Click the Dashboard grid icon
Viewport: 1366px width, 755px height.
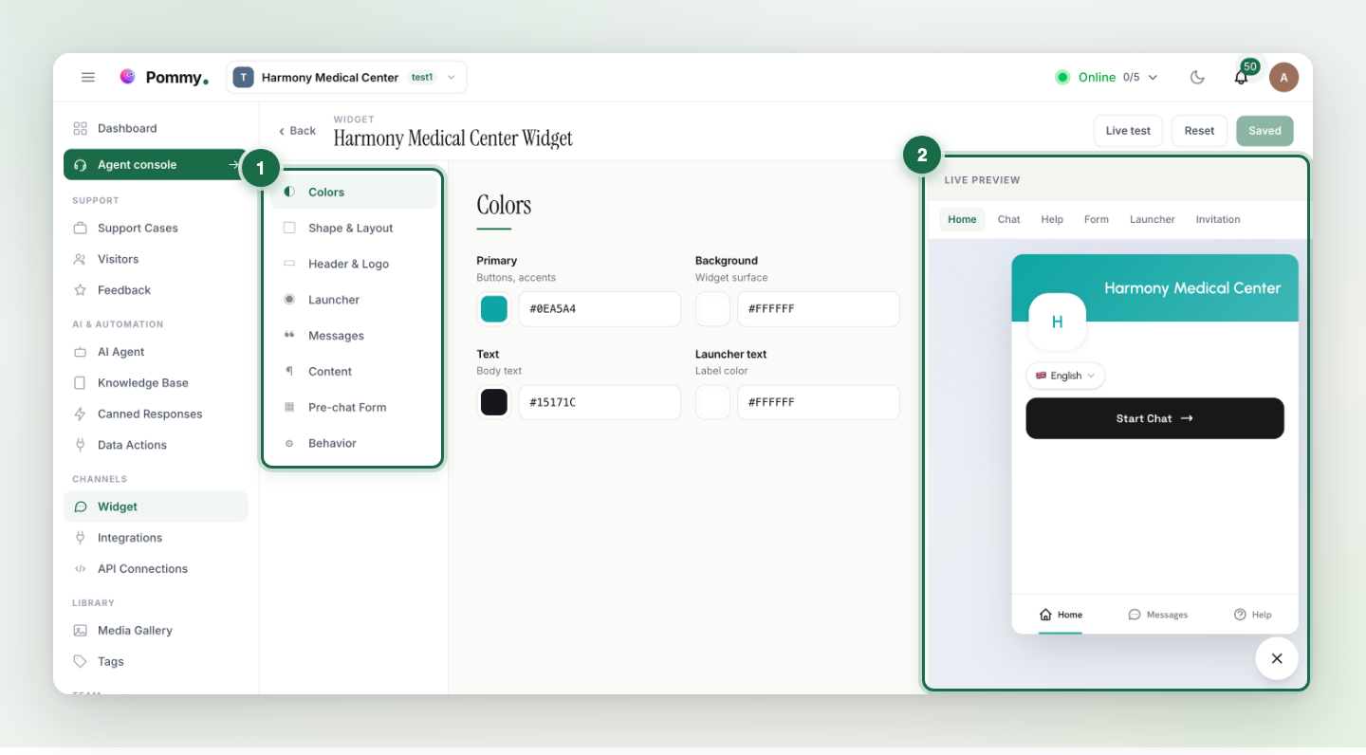pos(80,128)
